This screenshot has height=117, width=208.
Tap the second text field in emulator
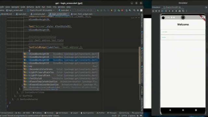(x=183, y=37)
